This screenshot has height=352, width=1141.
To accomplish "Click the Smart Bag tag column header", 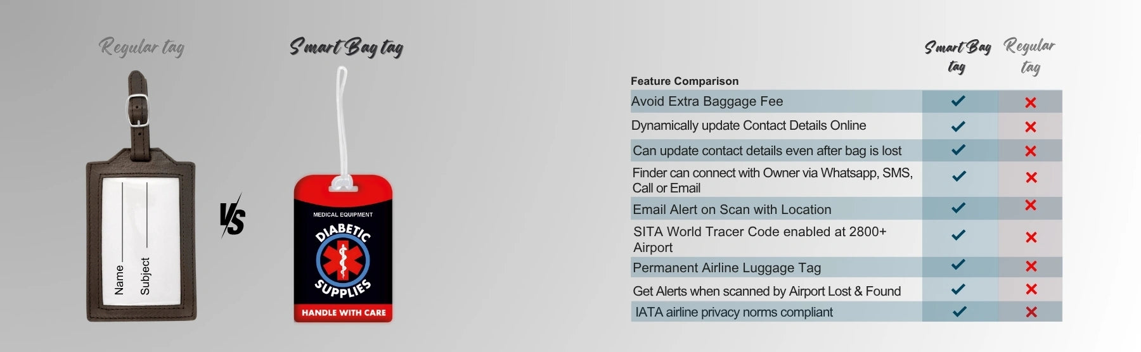I will pyautogui.click(x=957, y=56).
